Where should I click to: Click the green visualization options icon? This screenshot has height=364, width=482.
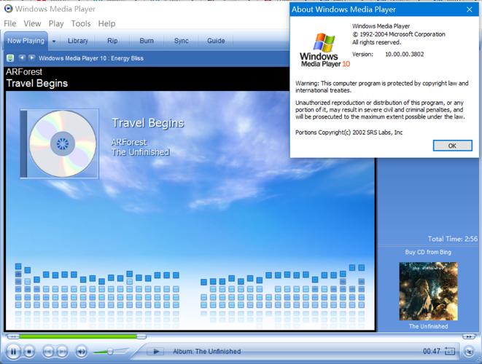click(10, 58)
